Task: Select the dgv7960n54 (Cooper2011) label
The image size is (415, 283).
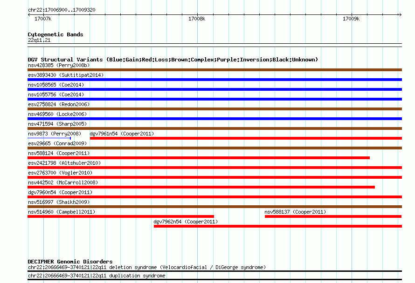Action: click(60, 192)
